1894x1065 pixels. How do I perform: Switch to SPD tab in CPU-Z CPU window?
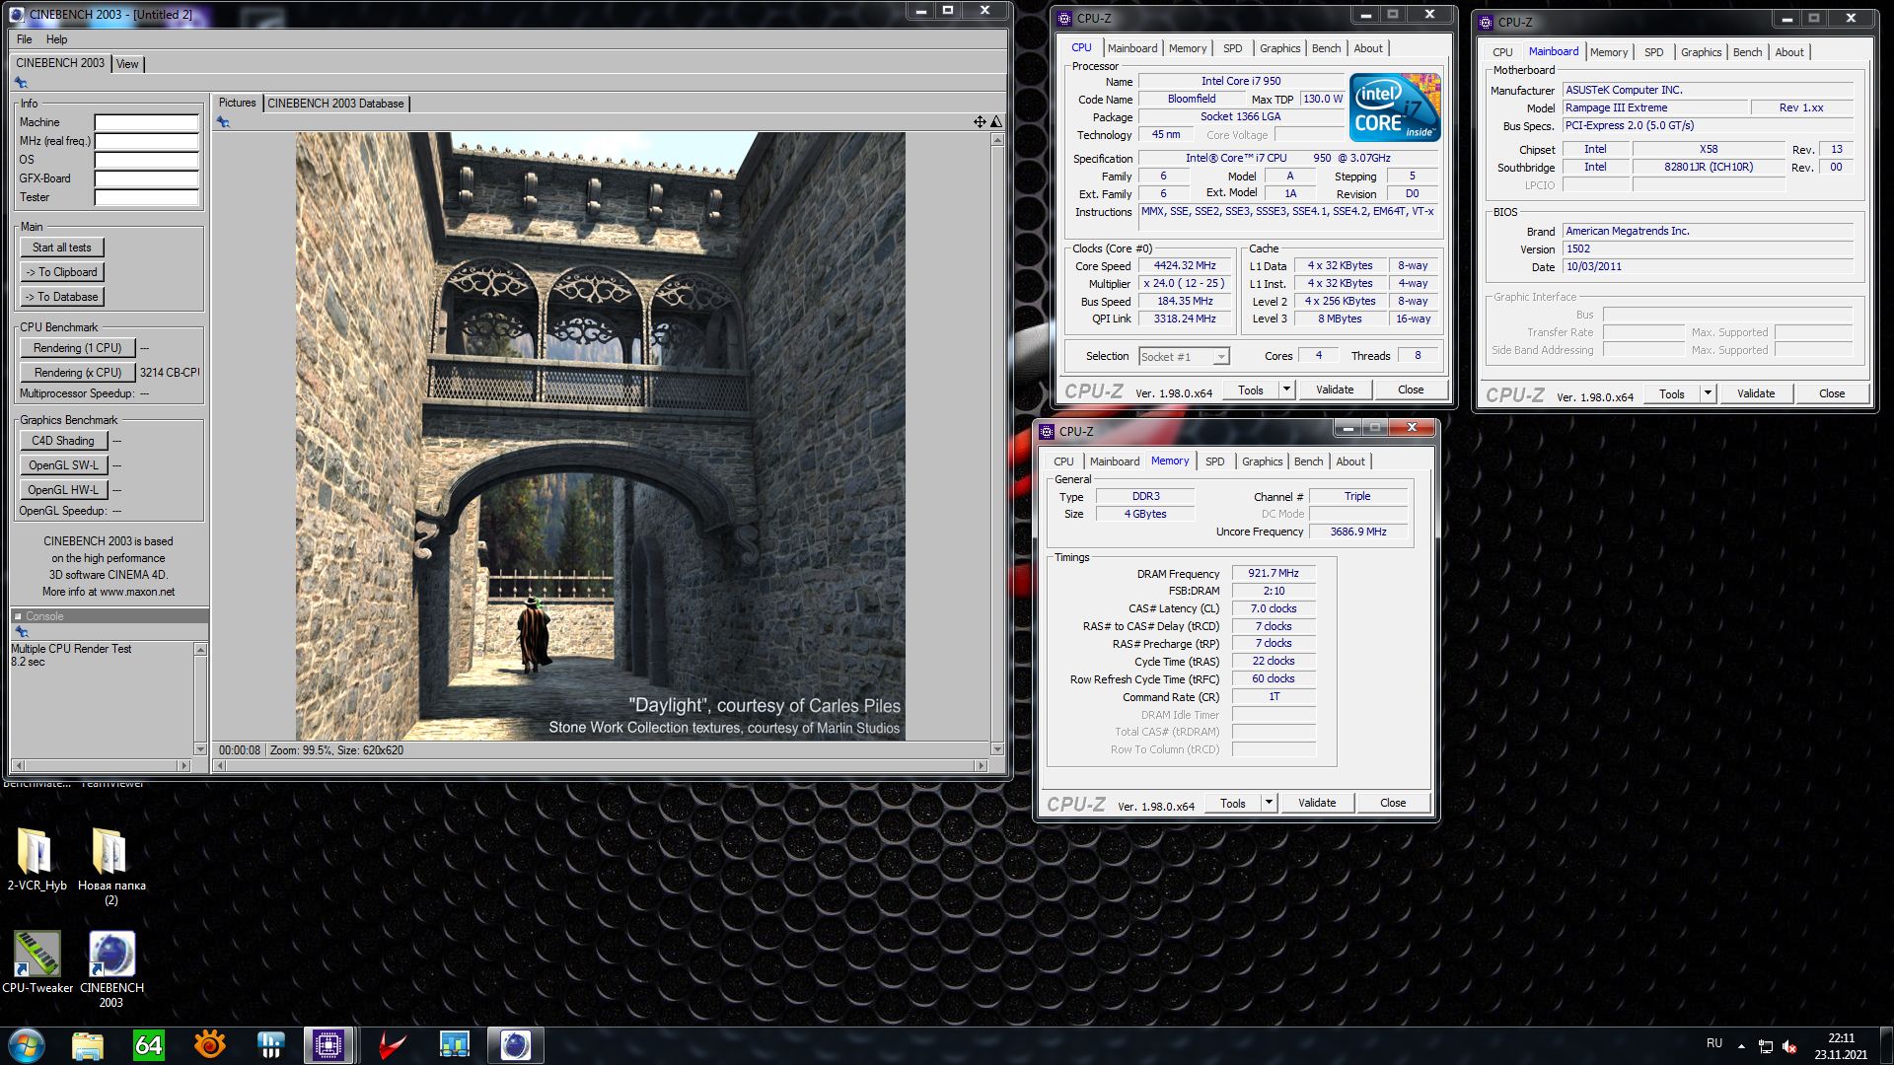1233,48
